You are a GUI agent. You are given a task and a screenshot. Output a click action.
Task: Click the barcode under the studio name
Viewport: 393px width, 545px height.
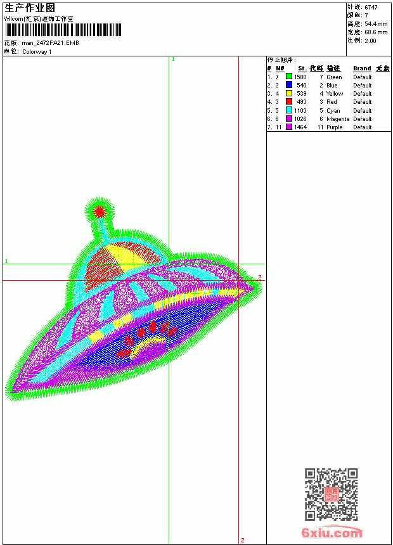63,30
